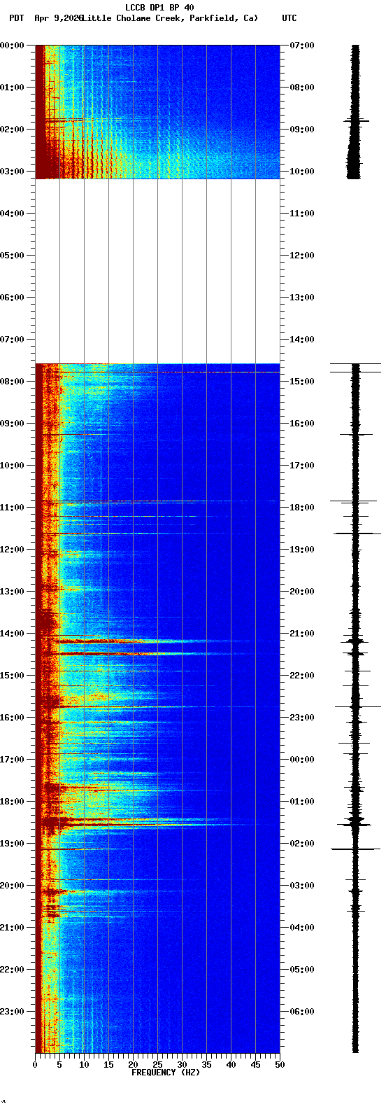Click the PDT time label "14:00"
The height and width of the screenshot is (1109, 386).
click(11, 634)
